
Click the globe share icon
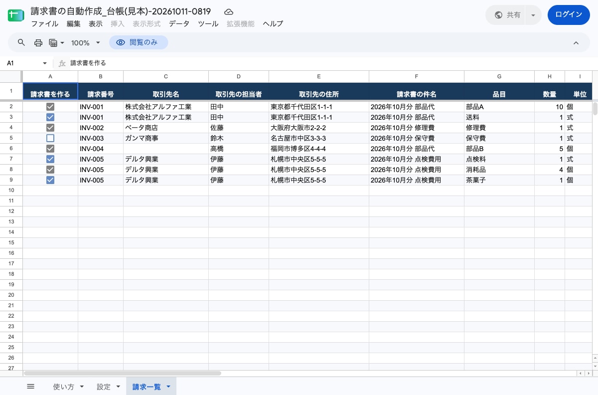tap(498, 15)
